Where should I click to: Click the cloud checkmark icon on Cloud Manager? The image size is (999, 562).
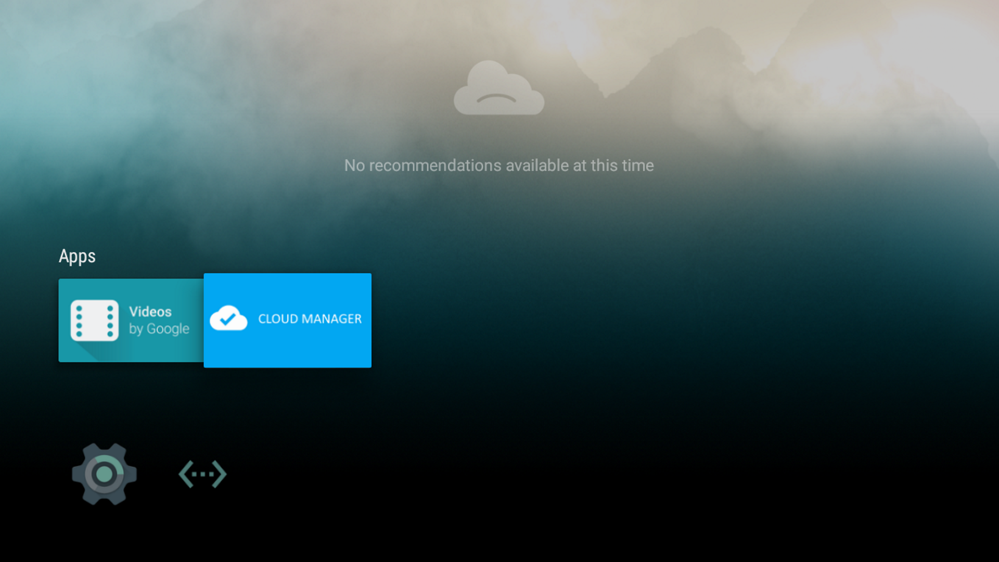[x=228, y=319]
